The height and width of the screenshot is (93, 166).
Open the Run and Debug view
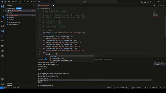[2, 21]
